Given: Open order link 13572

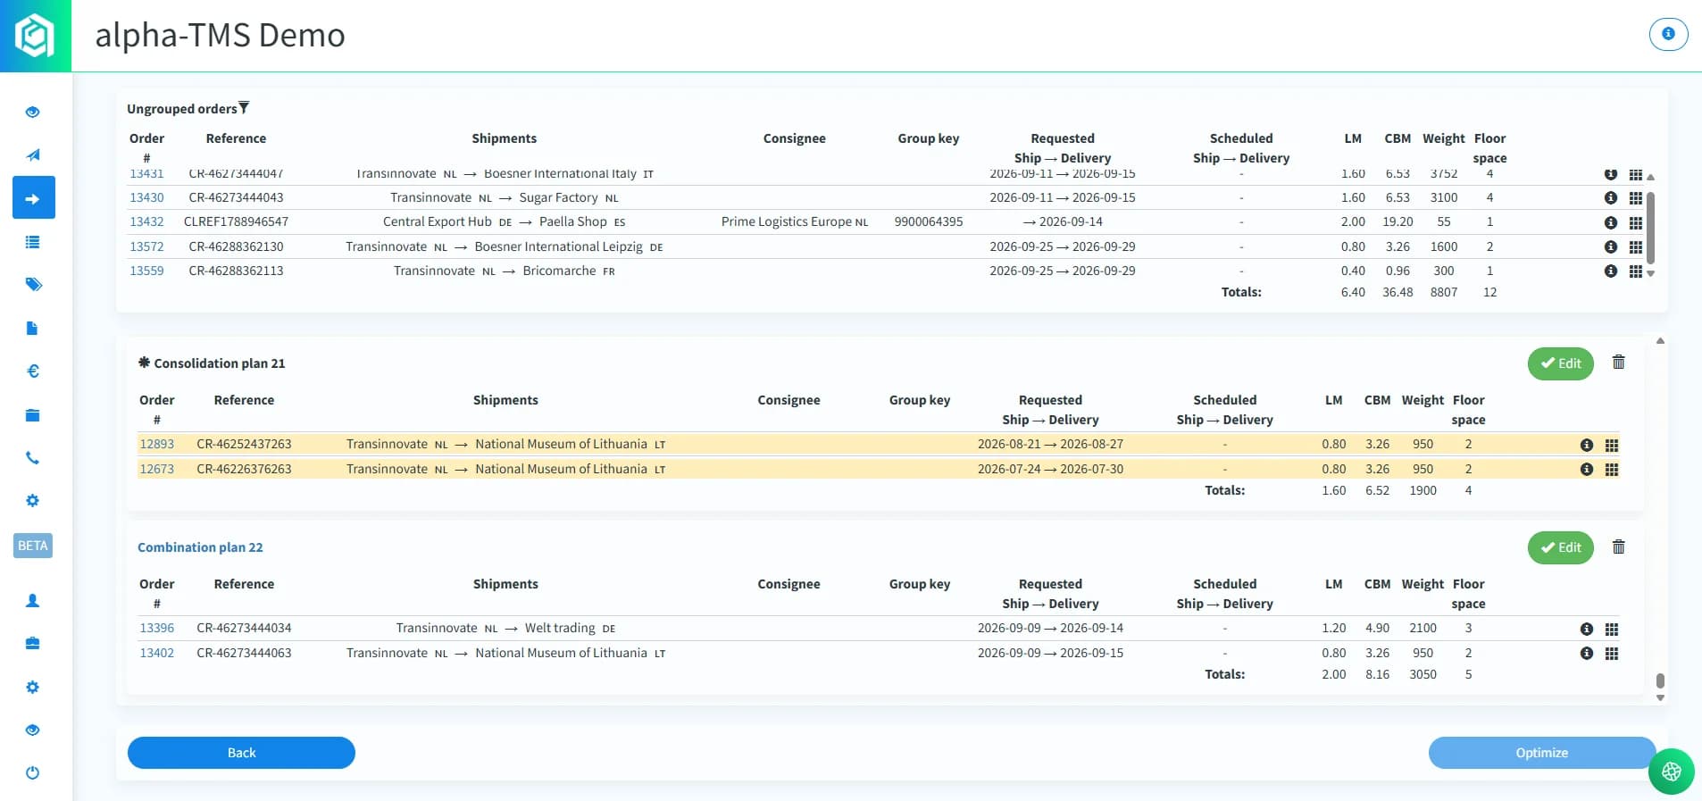Looking at the screenshot, I should click(146, 246).
